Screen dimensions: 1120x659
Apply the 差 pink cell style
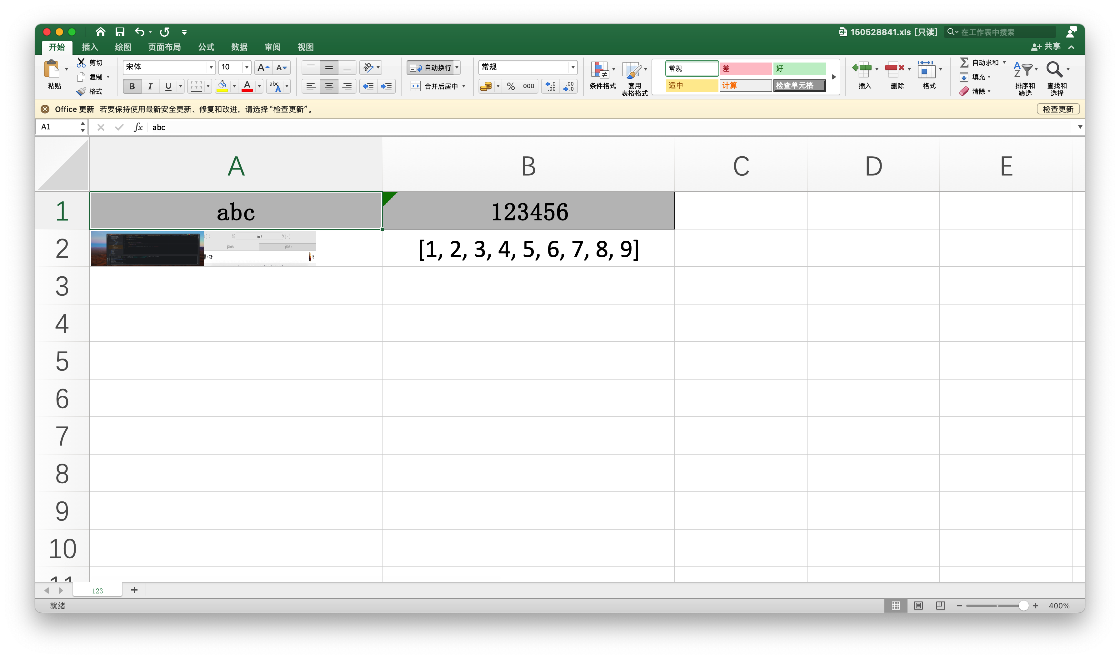746,68
